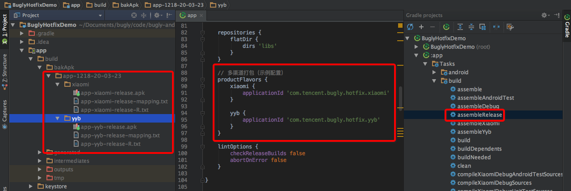Screen dimensions: 571x191
Task: Click the Execute Gradle Task icon
Action: click(446, 27)
